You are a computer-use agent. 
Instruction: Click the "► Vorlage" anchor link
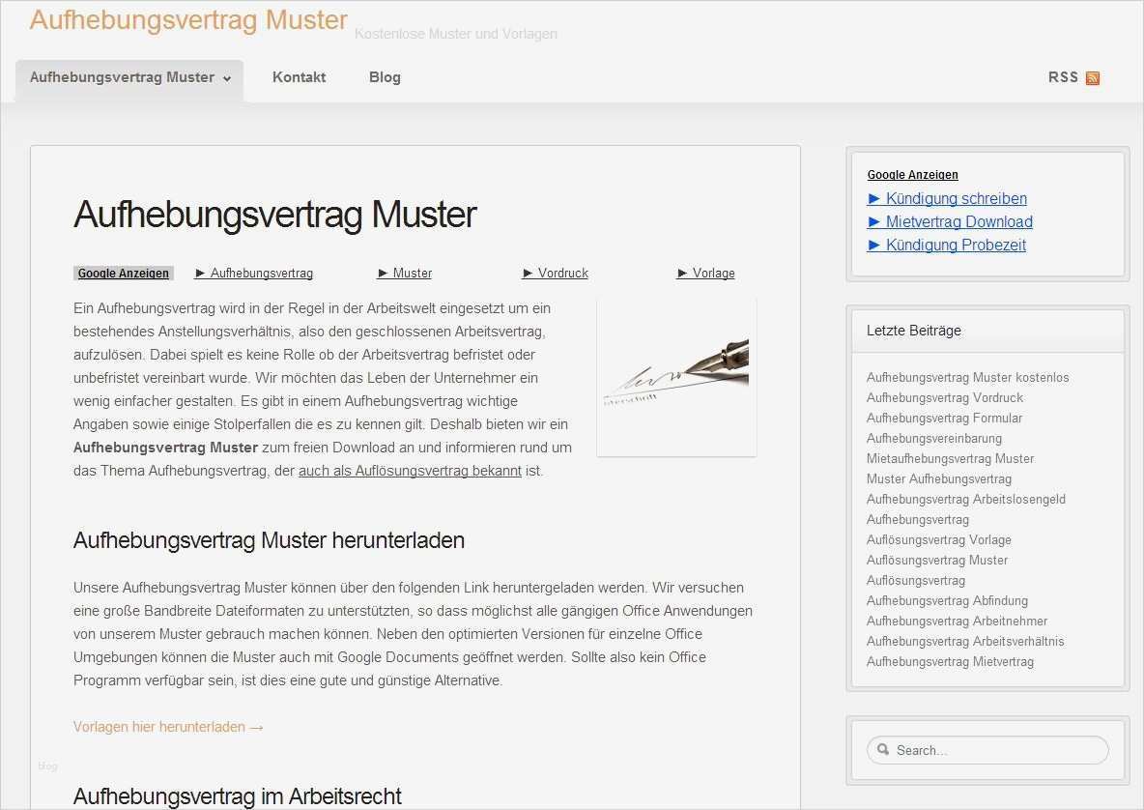coord(705,273)
